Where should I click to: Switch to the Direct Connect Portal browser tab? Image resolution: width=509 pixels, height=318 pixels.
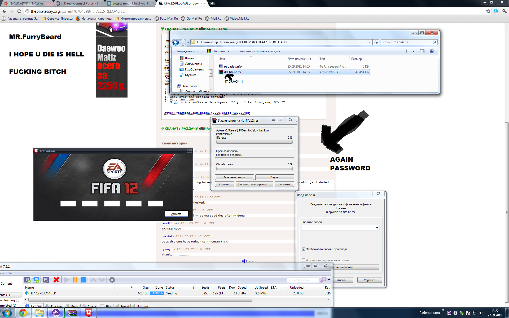click(x=79, y=3)
